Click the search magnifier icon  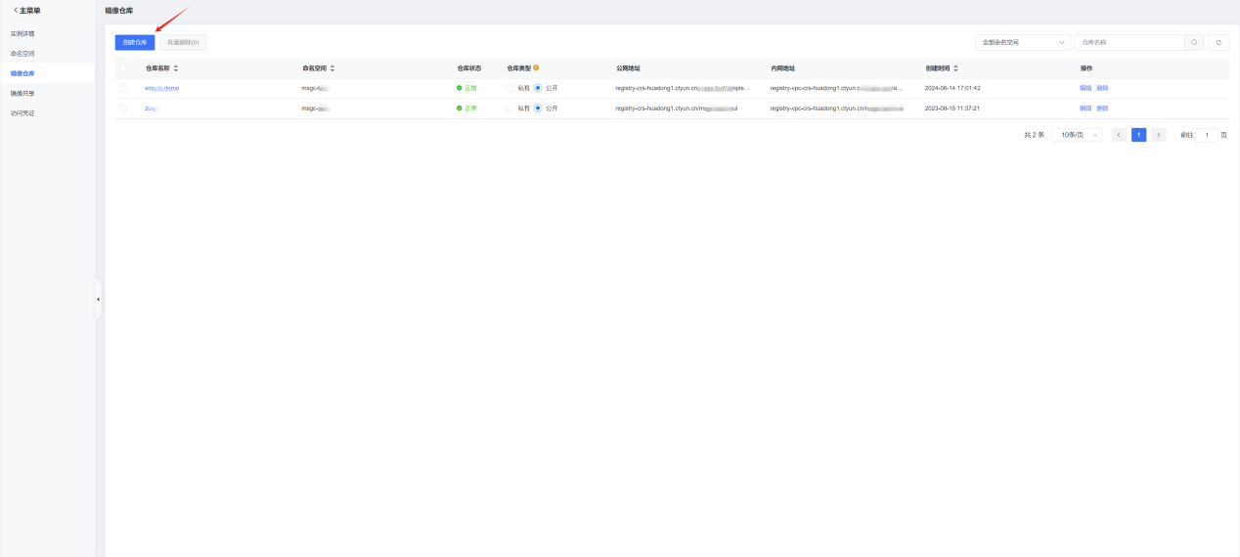[x=1194, y=42]
